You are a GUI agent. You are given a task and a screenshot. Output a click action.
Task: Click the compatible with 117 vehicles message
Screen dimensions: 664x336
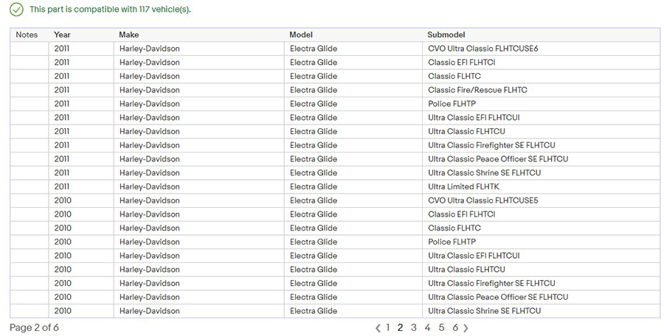point(110,10)
